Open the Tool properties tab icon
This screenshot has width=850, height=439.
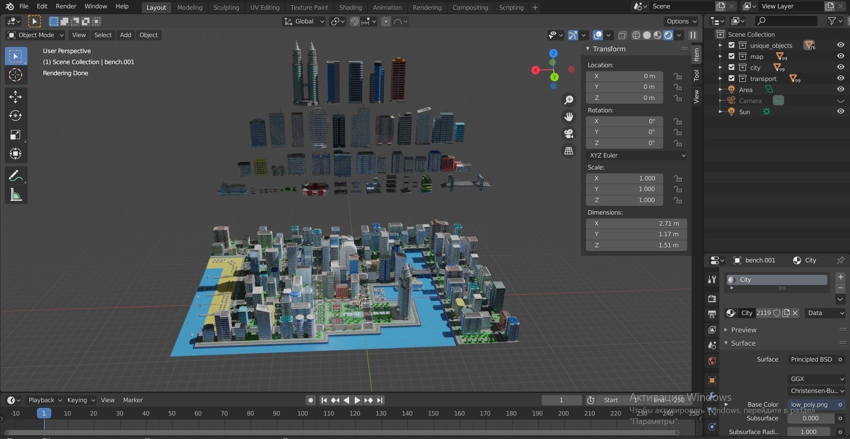[x=712, y=279]
